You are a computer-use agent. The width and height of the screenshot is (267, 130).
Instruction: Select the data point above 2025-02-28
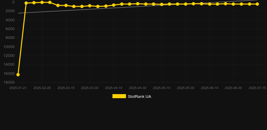point(42,2)
